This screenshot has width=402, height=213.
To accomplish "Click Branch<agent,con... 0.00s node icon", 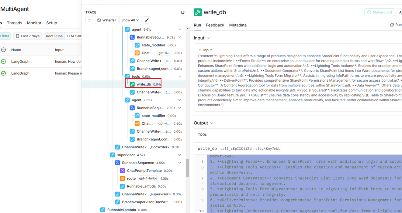I will click(x=132, y=139).
